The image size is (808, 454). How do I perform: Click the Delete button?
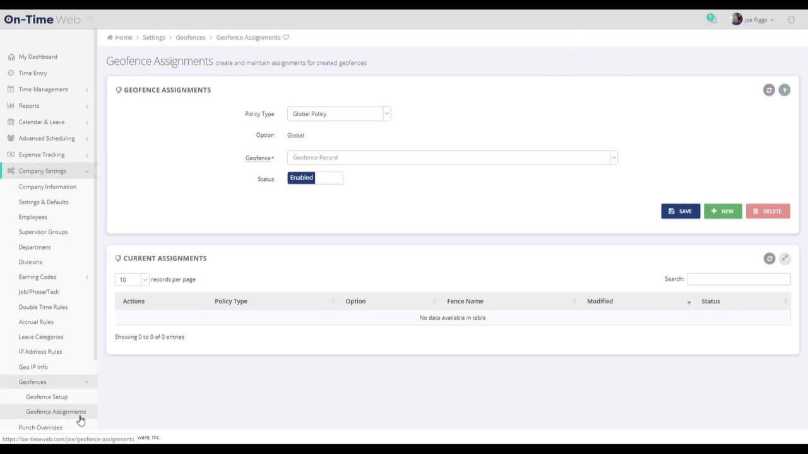tap(768, 211)
